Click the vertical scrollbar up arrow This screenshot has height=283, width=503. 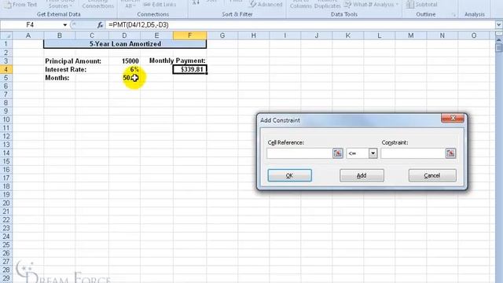click(x=499, y=40)
